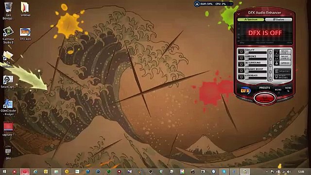Click the RAM and CPU meter widget icon
Viewport: 311px width, 175px height.
point(196,4)
